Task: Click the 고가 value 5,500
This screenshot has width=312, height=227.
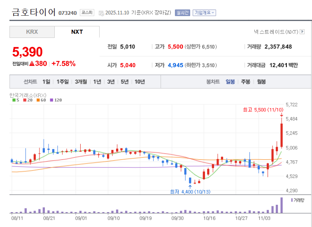Action: (x=175, y=47)
